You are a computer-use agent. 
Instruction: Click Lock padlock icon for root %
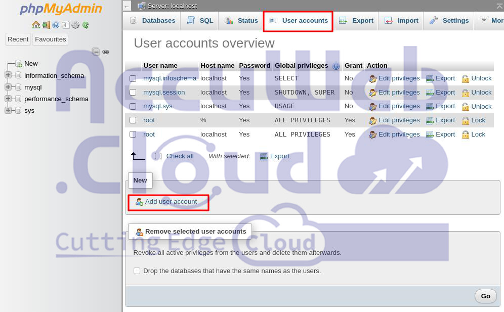click(466, 121)
